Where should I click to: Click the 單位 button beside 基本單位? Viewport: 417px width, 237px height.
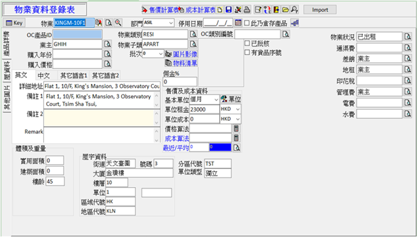tap(231, 100)
